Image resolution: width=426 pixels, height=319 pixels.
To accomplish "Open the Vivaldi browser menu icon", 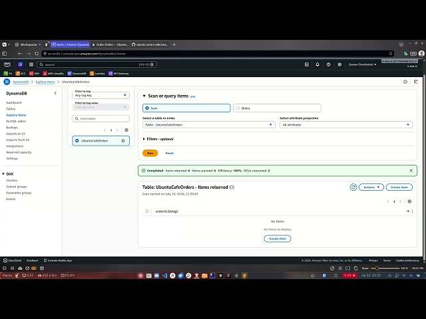I will [x=5, y=45].
